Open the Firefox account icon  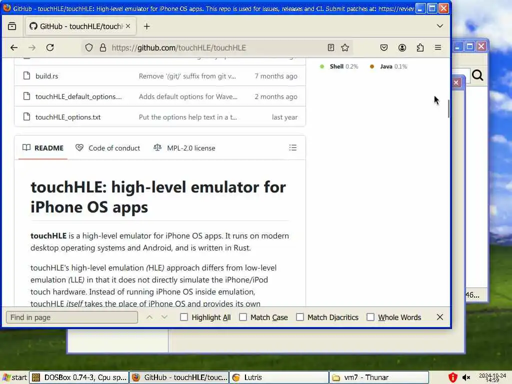tap(402, 47)
